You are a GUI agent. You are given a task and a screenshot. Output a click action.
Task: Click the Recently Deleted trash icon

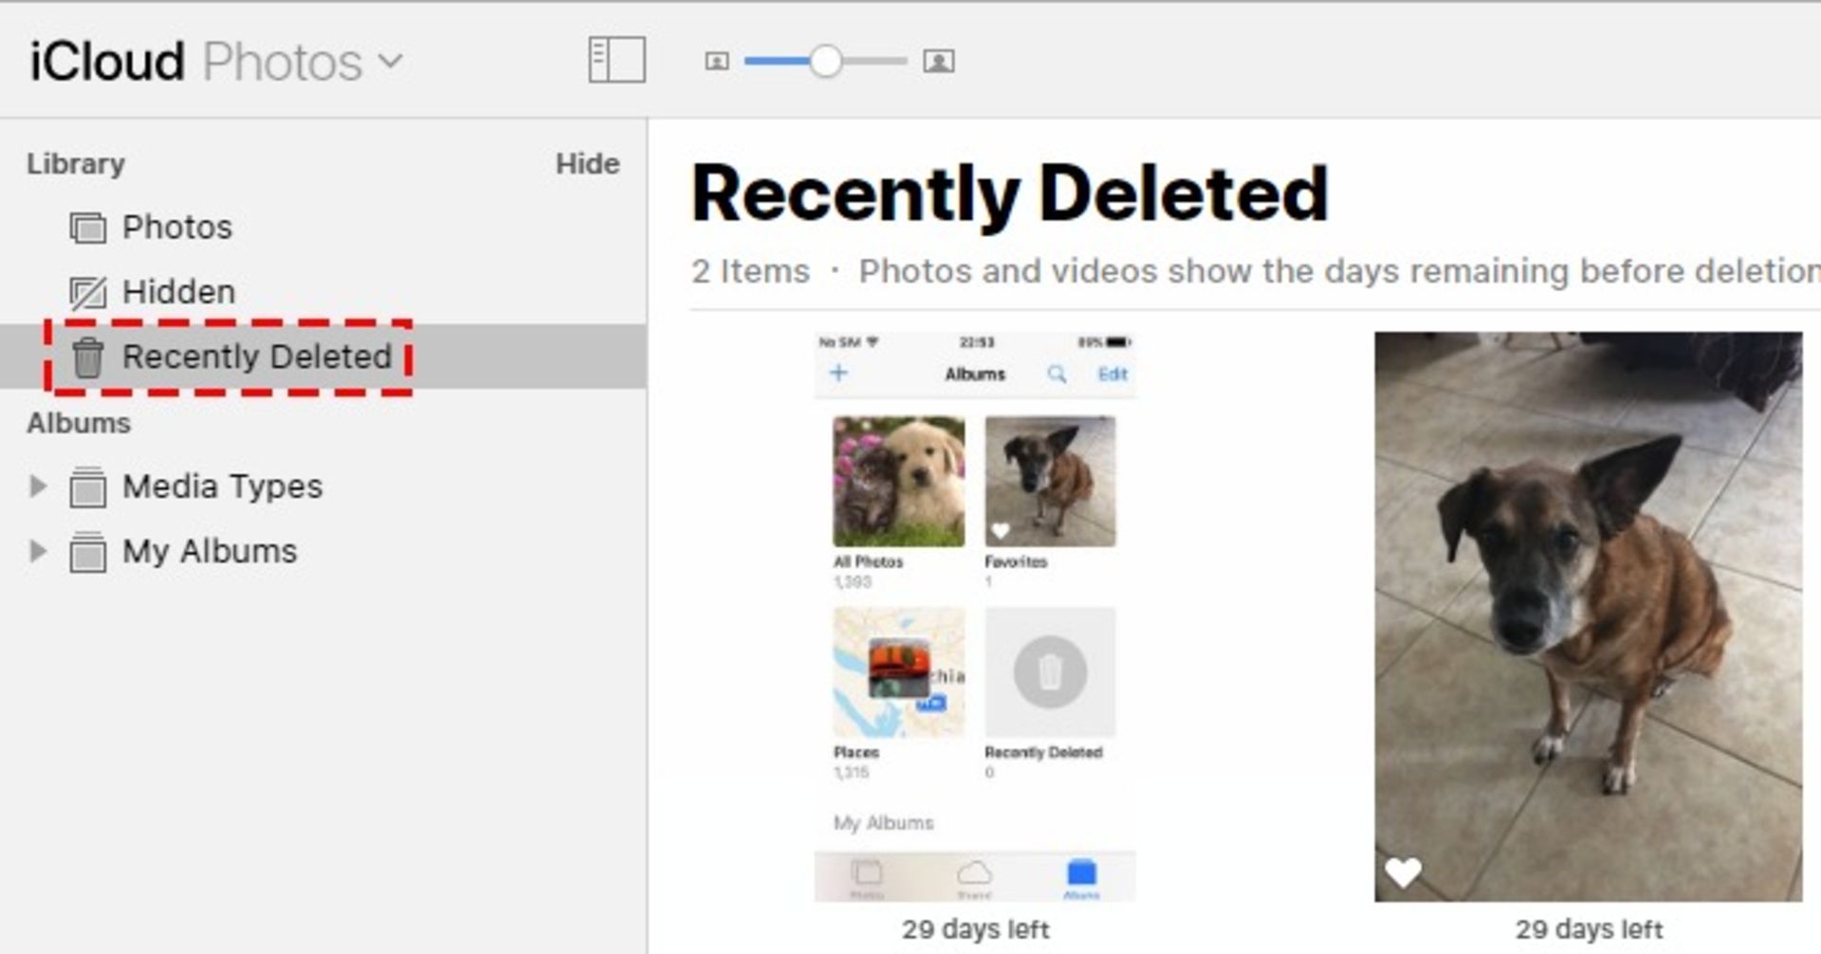coord(88,358)
